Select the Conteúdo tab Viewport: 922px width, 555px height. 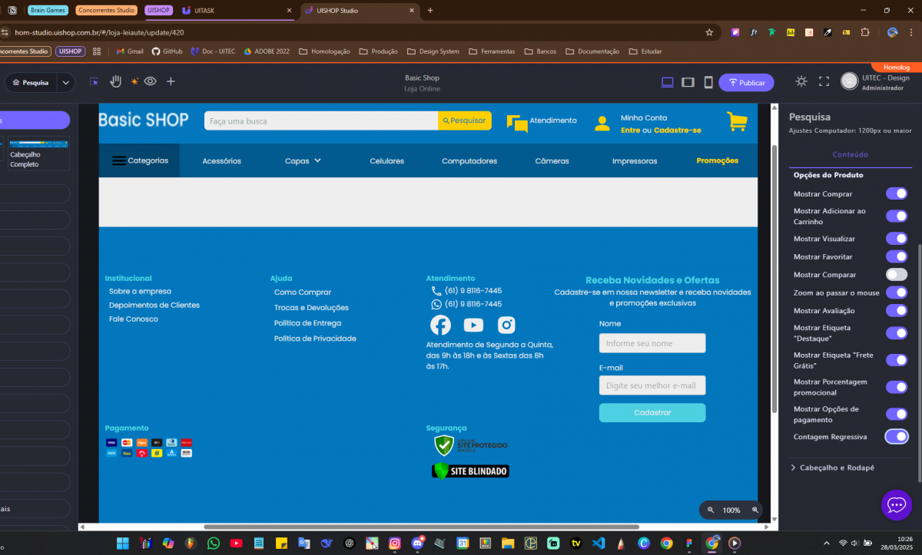(x=850, y=154)
